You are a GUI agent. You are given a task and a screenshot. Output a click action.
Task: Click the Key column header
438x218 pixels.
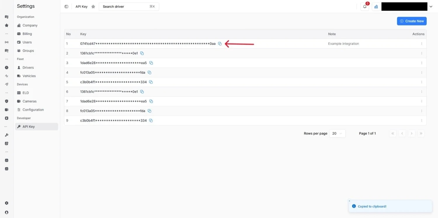pos(83,34)
